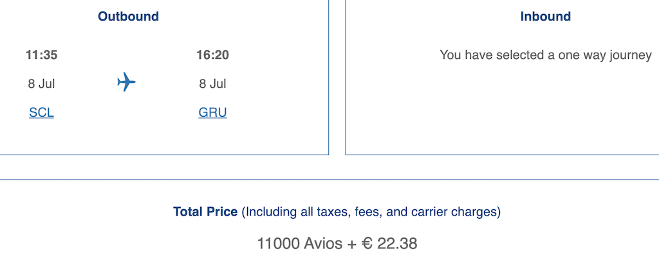Click the 11:35 departure time
Image resolution: width=659 pixels, height=256 pixels.
(41, 55)
